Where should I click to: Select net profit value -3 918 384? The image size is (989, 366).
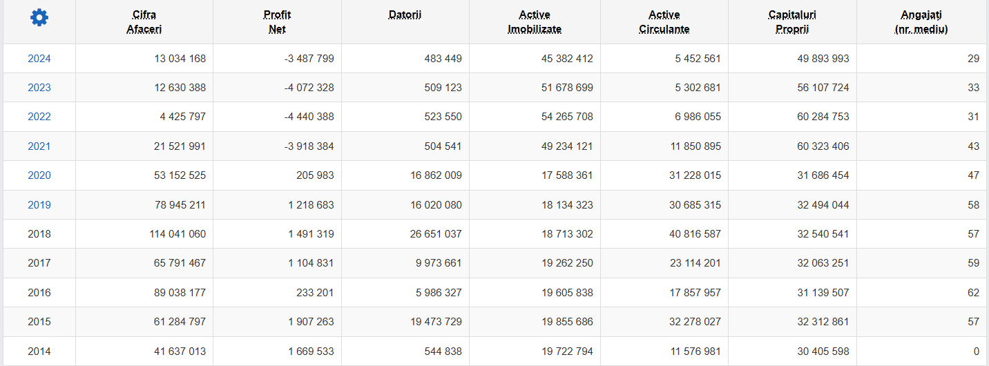pos(309,146)
